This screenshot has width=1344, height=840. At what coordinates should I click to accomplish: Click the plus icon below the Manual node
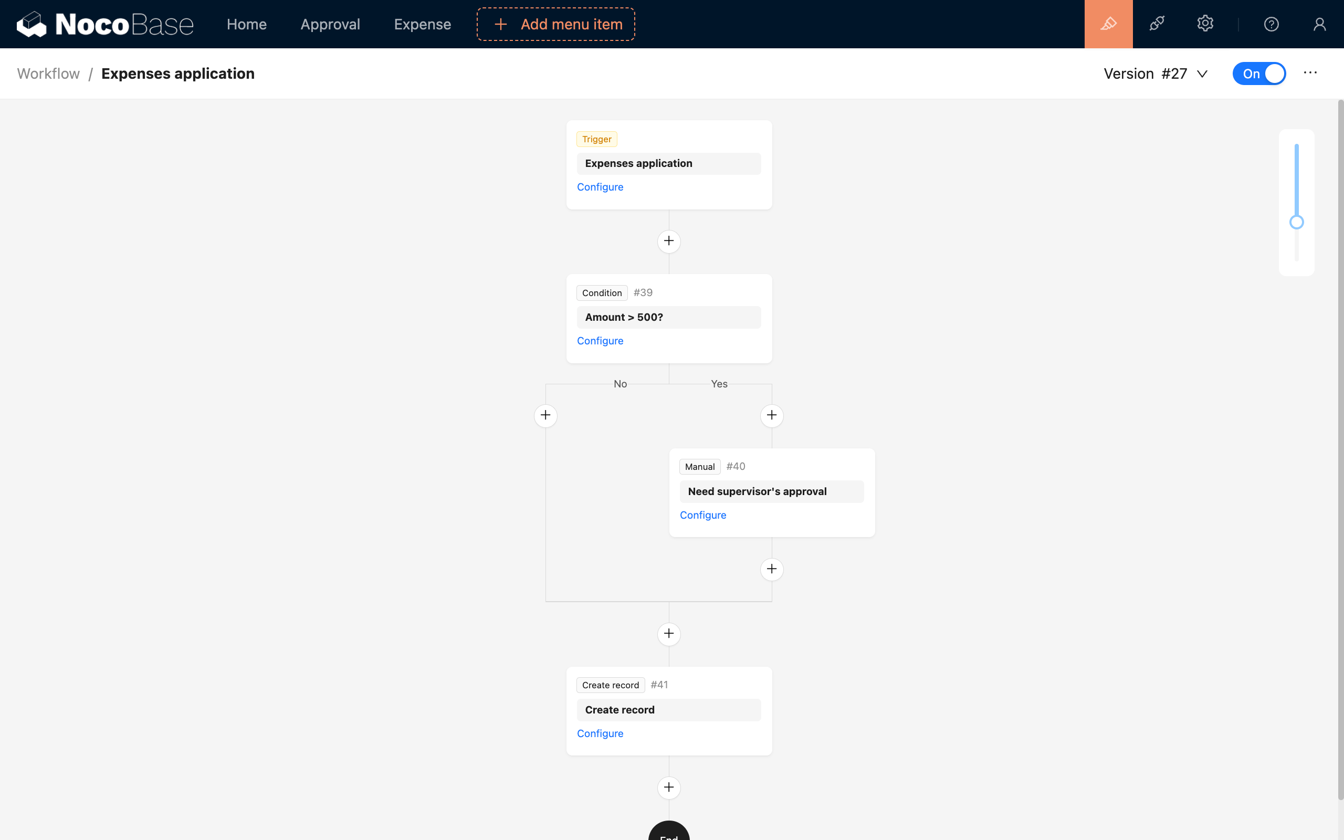[771, 569]
